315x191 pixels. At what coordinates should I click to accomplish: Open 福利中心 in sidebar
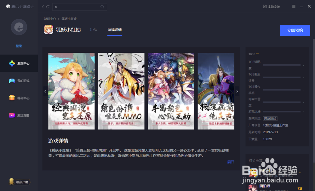(19, 98)
